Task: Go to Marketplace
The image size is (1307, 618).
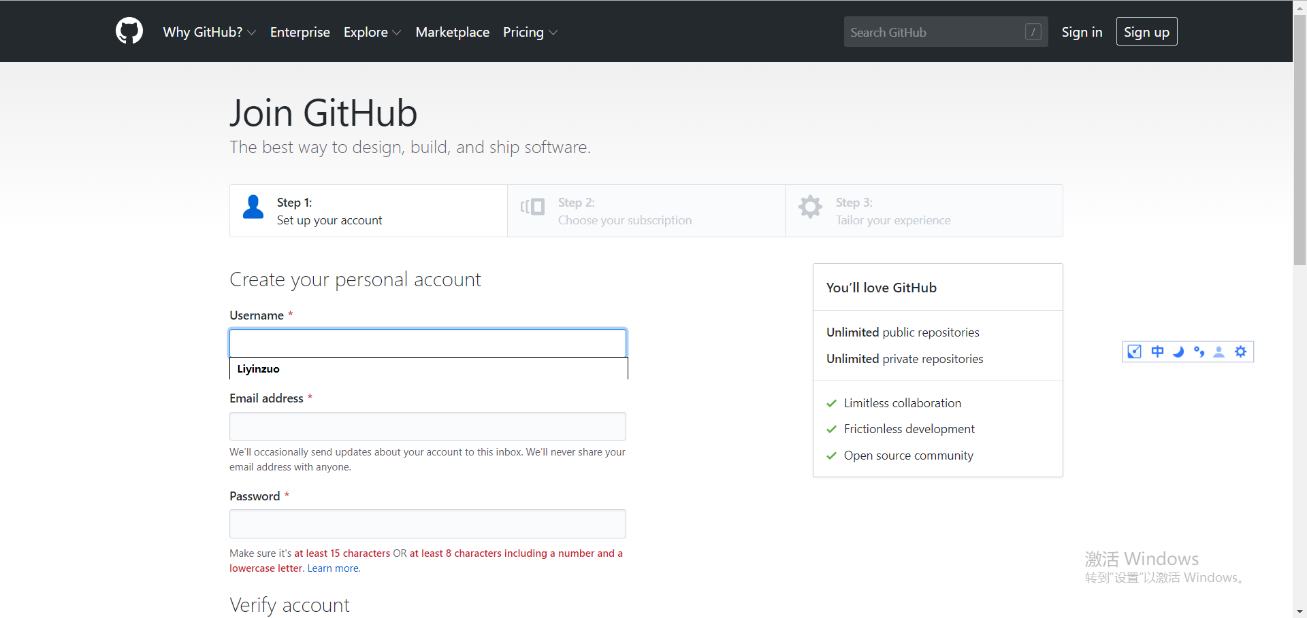Action: [x=453, y=32]
